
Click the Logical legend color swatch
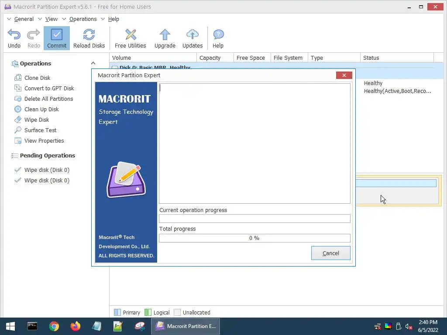(x=148, y=312)
